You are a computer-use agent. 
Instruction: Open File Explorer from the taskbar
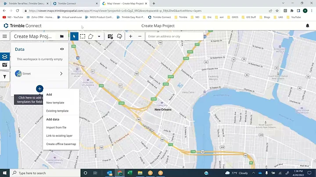coord(140,173)
